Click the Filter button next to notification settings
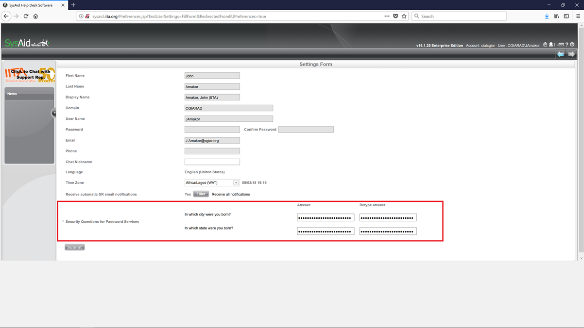 click(x=200, y=194)
